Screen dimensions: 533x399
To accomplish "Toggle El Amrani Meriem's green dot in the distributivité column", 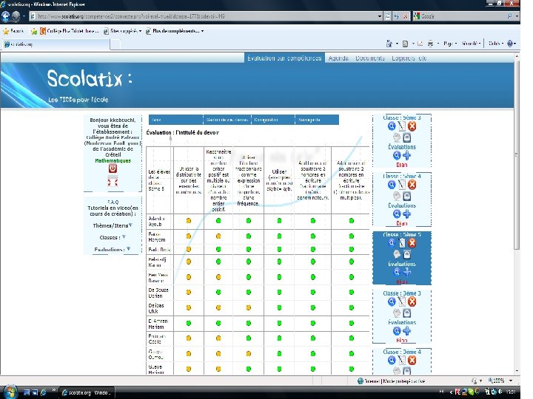I will click(189, 323).
